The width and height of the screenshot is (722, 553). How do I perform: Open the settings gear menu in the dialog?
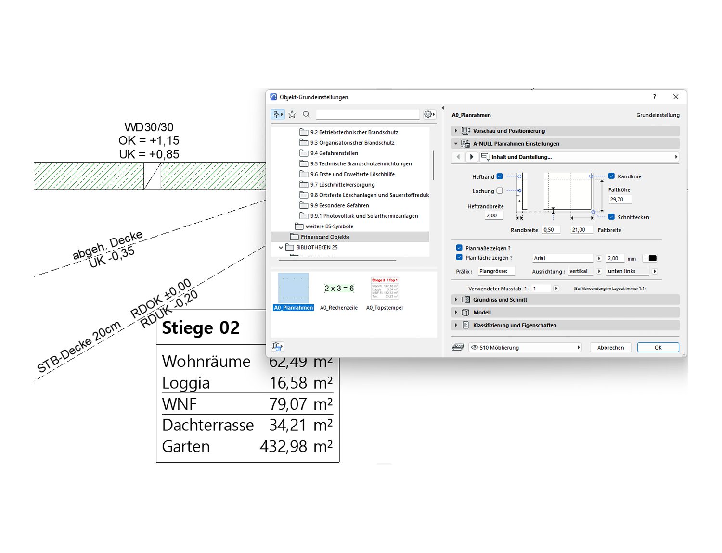tap(428, 114)
